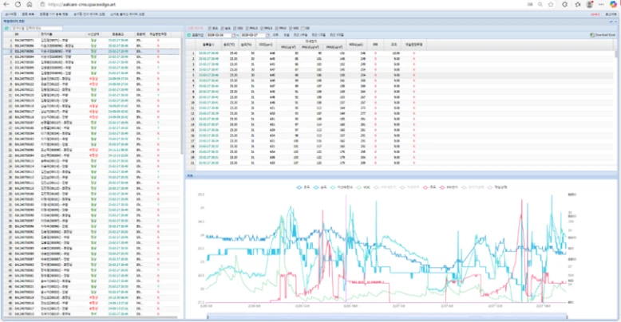This screenshot has width=621, height=322.
Task: Open the end date picker dropdown
Action: click(267, 35)
